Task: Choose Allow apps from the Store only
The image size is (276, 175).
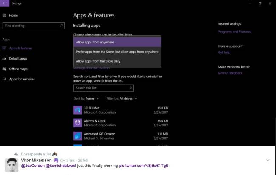Action: pyautogui.click(x=117, y=61)
